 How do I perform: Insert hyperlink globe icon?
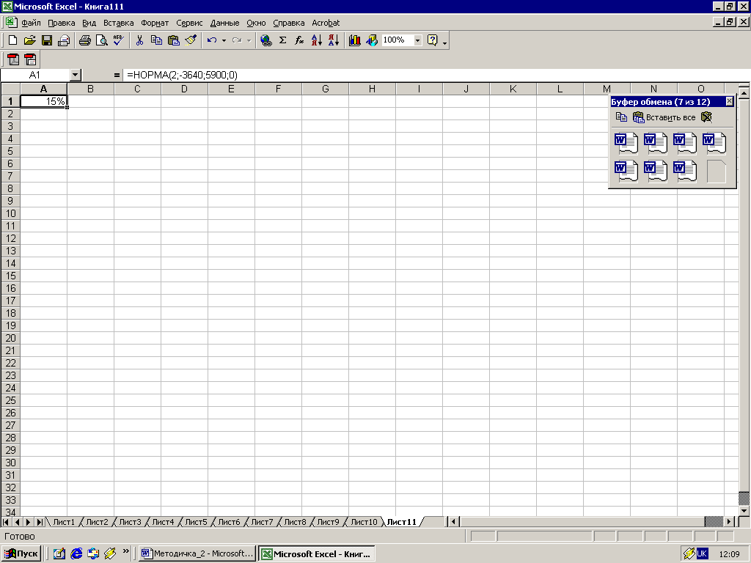(265, 40)
